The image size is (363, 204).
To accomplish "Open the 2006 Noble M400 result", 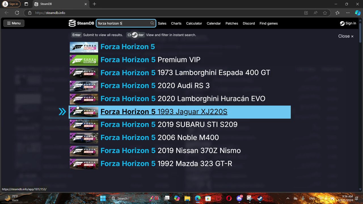I will point(180,137).
